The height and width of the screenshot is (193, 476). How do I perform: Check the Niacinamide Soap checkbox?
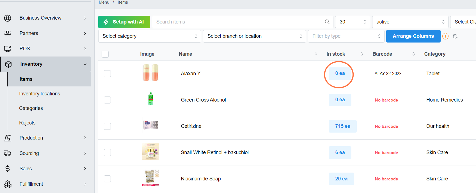107,179
